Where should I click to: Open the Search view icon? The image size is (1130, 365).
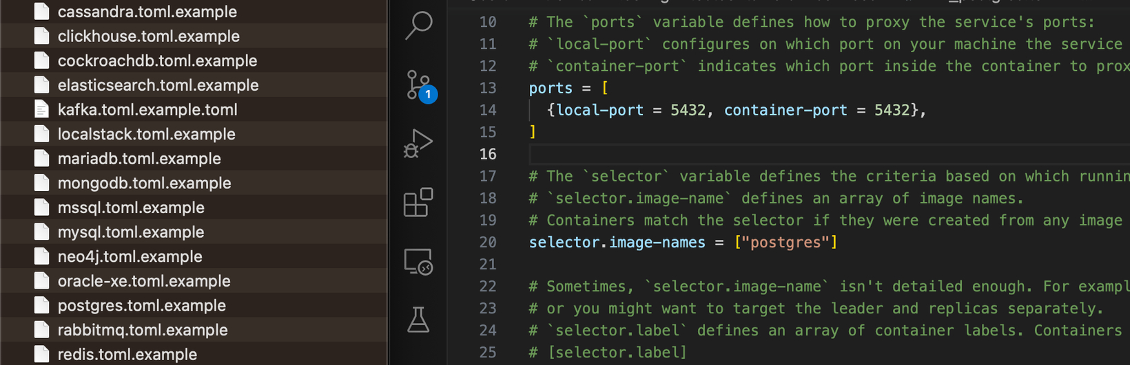[x=418, y=25]
